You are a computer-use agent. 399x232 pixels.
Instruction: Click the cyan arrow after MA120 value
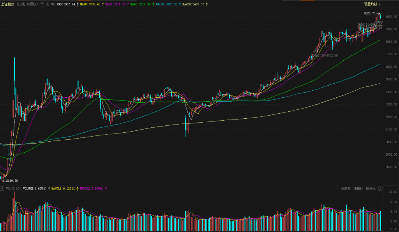pos(180,4)
